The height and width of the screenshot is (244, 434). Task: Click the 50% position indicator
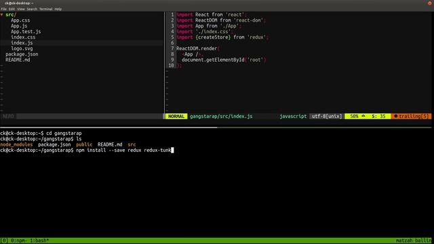(x=354, y=116)
